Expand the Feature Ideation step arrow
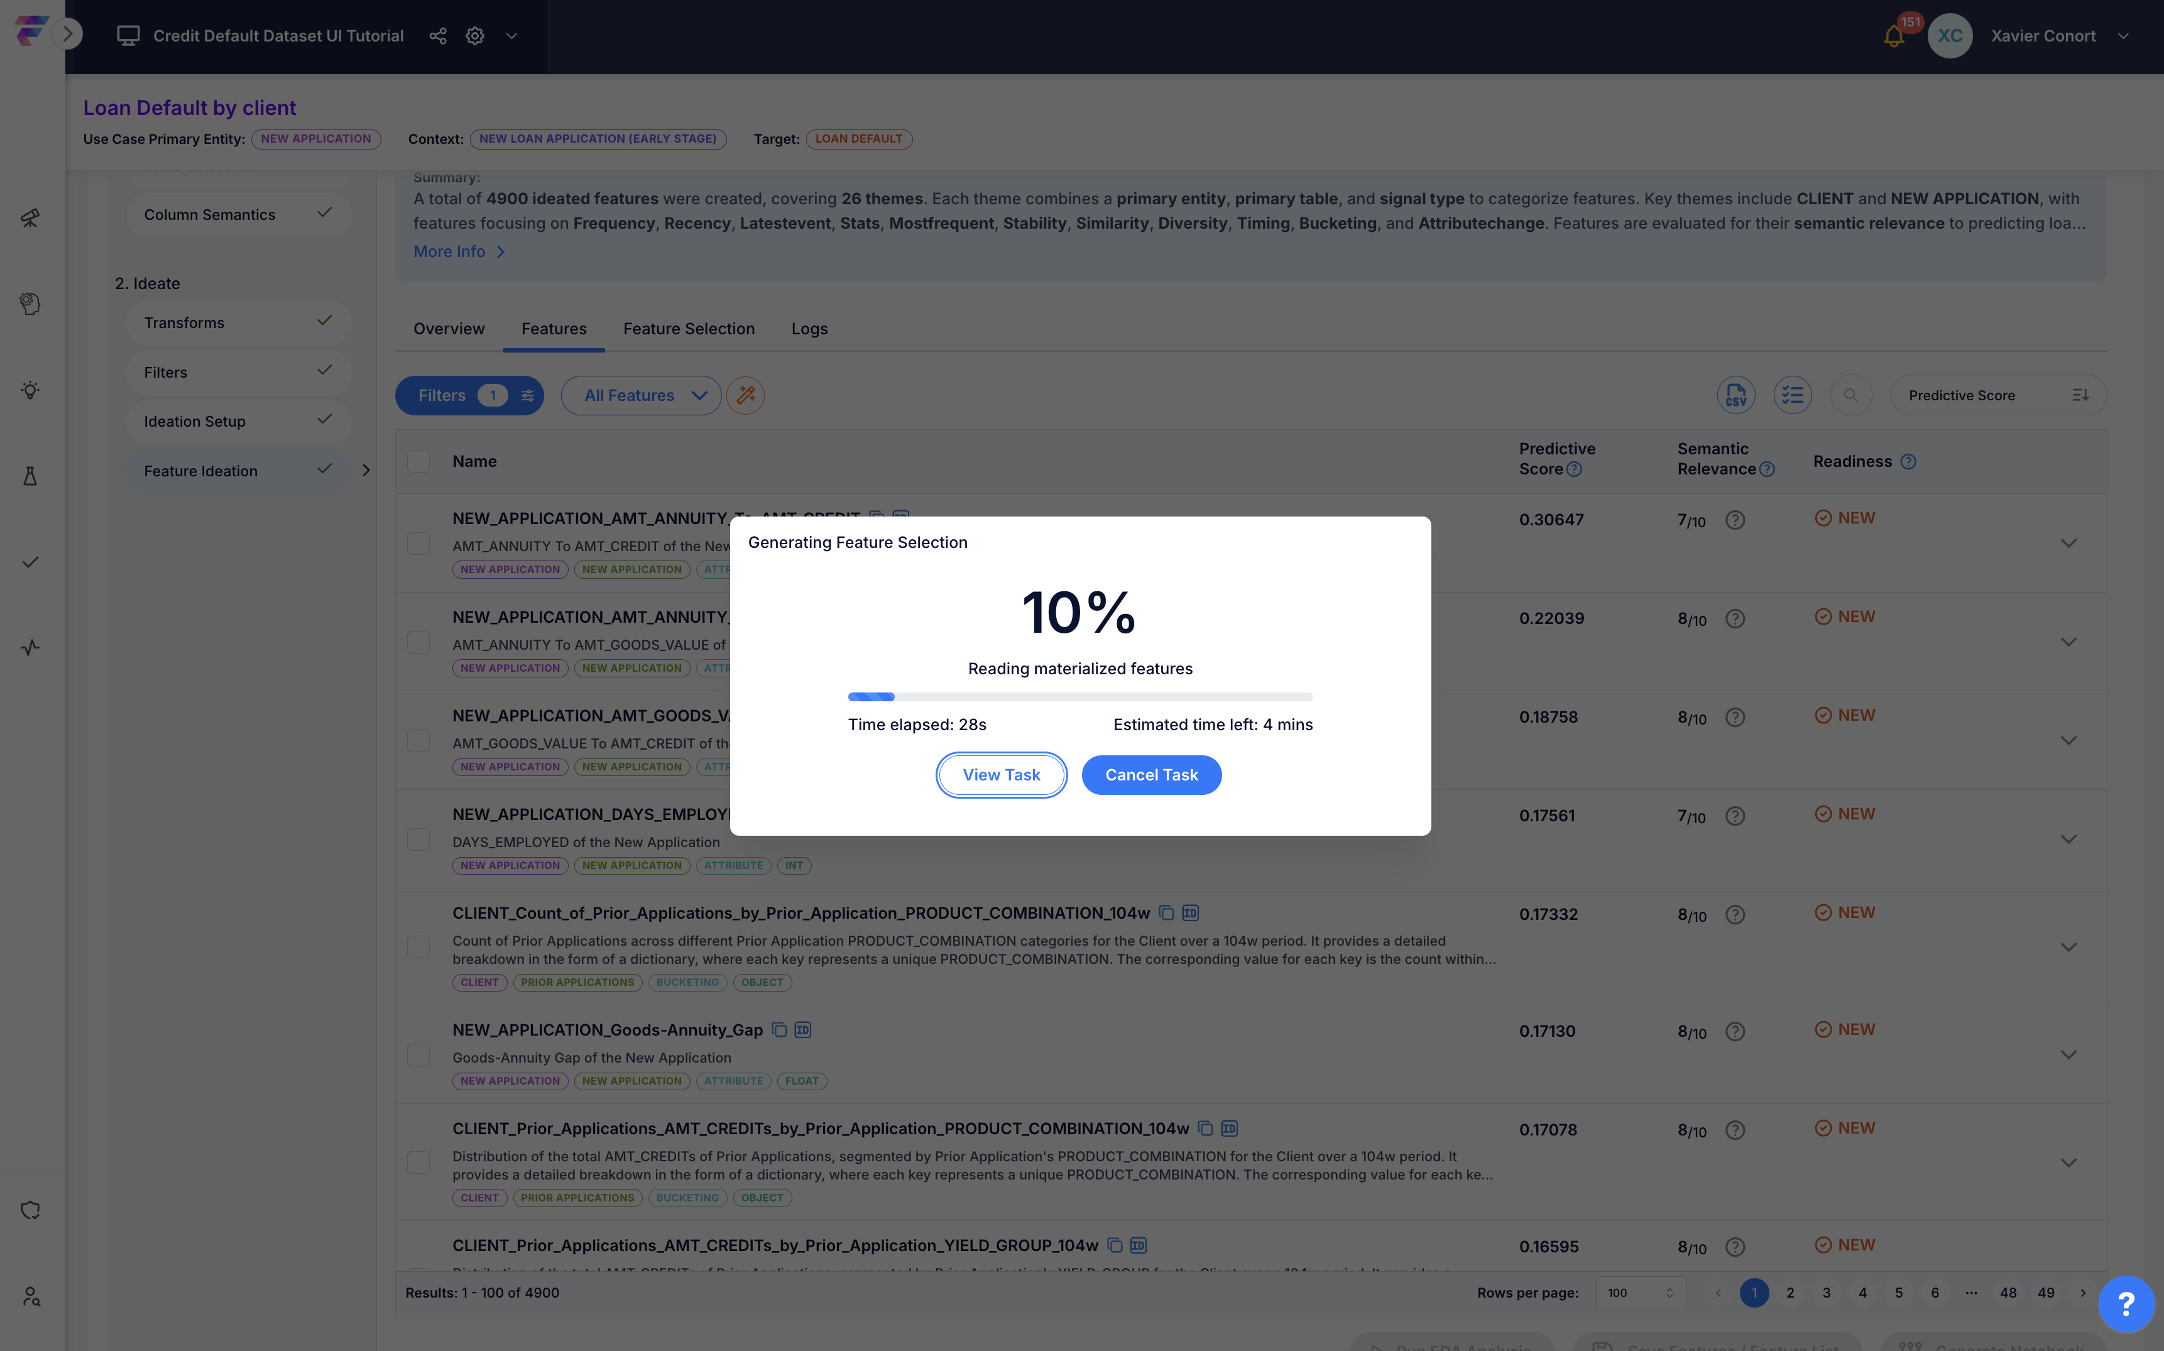The height and width of the screenshot is (1351, 2164). pyautogui.click(x=366, y=470)
